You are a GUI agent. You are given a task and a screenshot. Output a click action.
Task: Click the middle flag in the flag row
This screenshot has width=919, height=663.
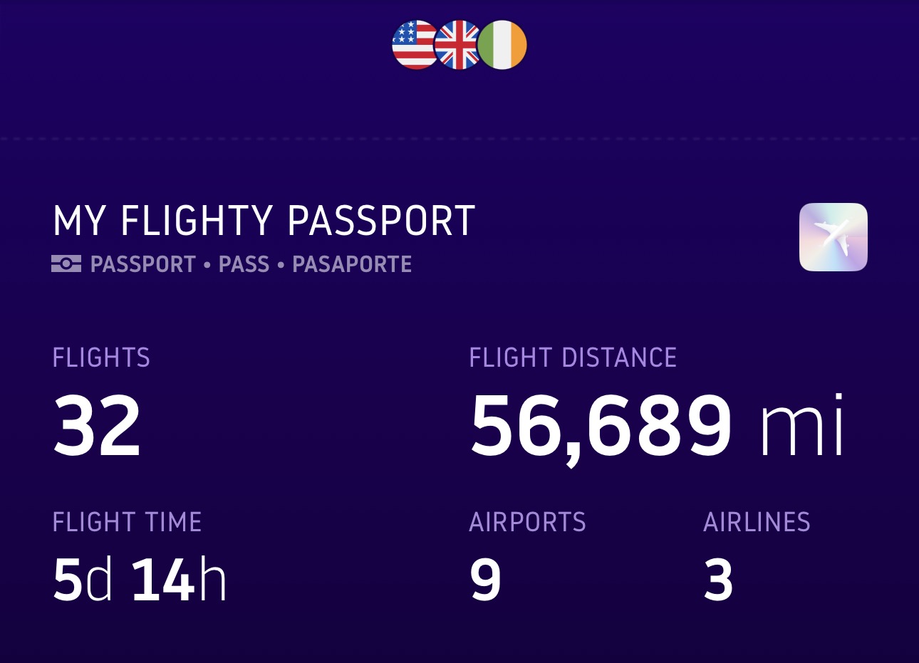click(459, 43)
